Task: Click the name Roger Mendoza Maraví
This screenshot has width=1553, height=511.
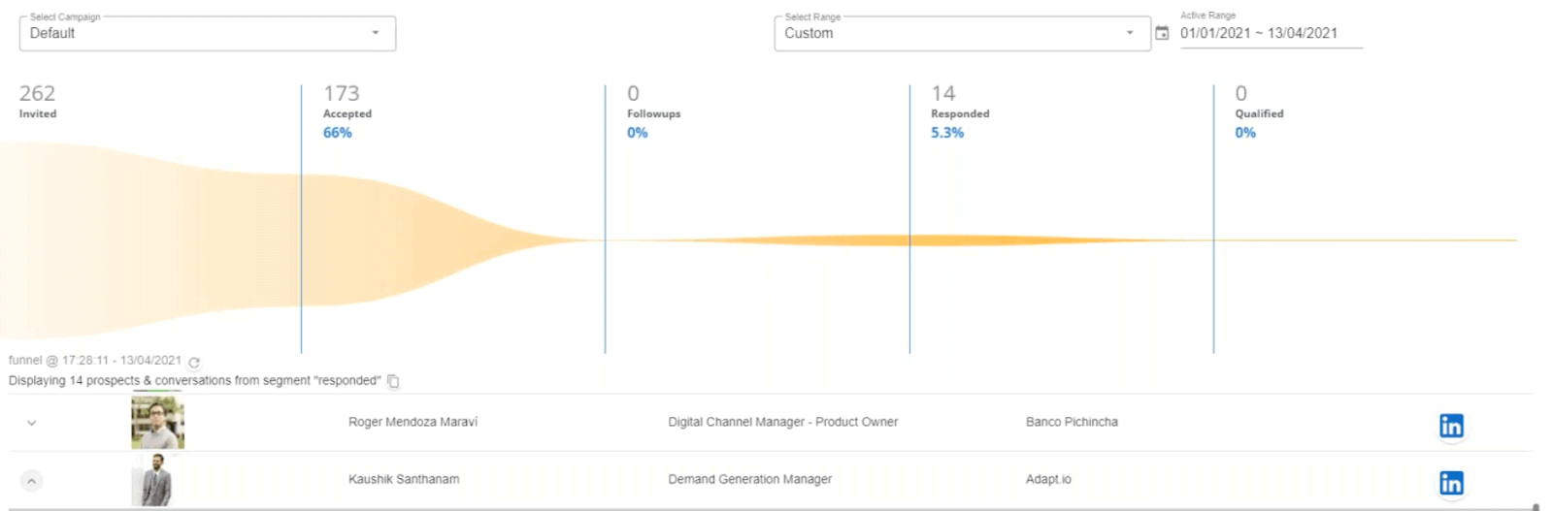Action: point(413,422)
